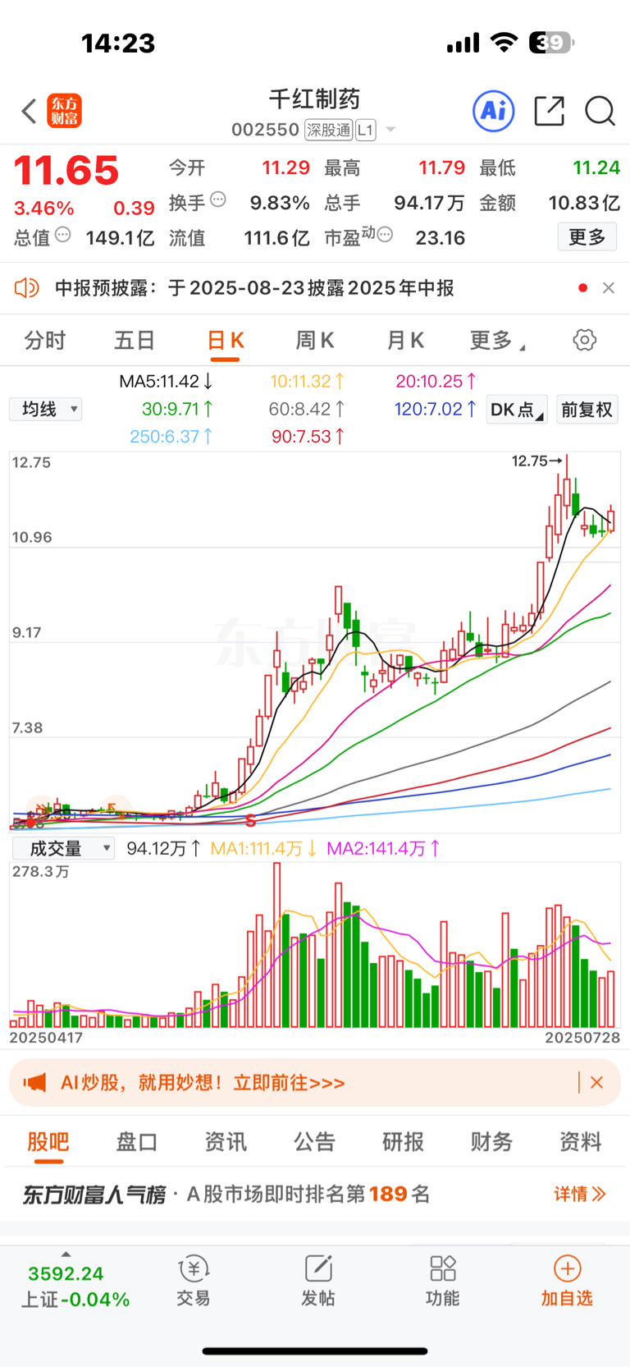Expand the 更多 chart period menu

(x=498, y=340)
